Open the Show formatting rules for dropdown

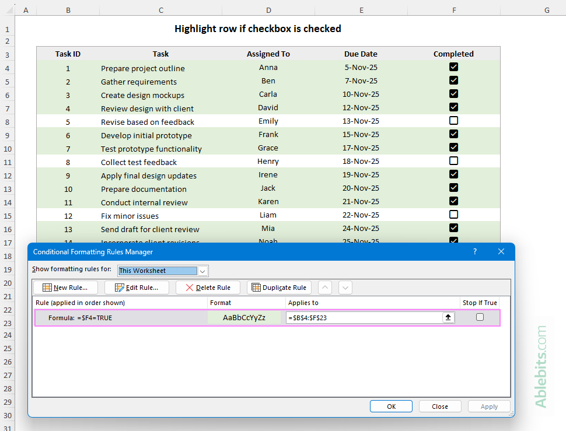point(202,271)
